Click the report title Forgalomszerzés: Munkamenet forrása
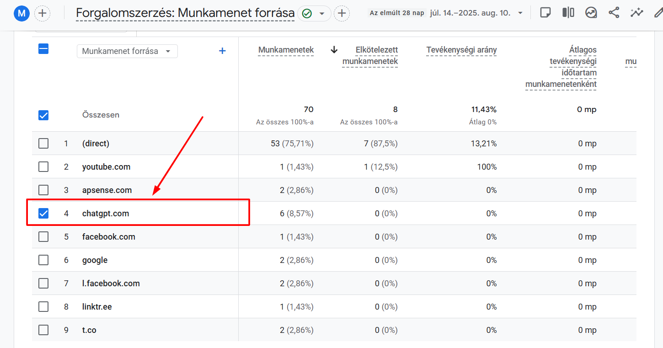The image size is (663, 348). (185, 13)
